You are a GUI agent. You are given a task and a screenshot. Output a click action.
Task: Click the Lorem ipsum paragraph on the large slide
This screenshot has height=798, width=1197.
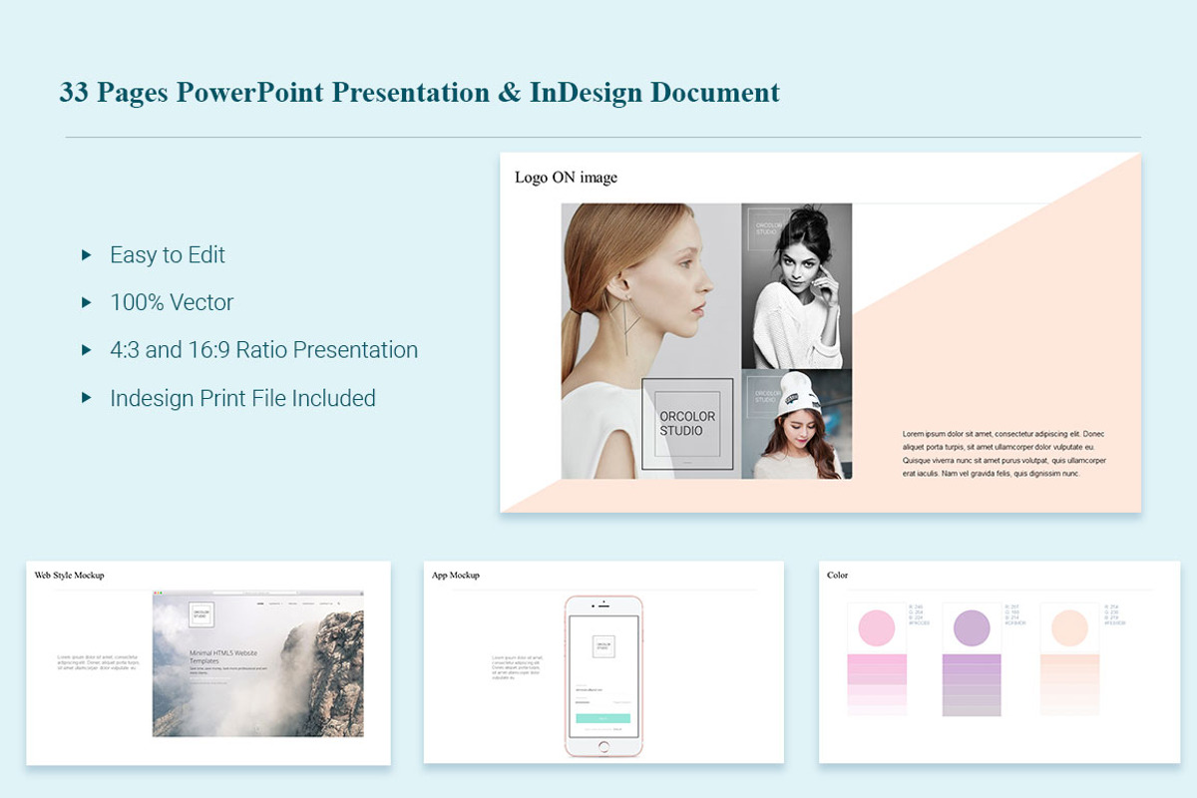1003,454
